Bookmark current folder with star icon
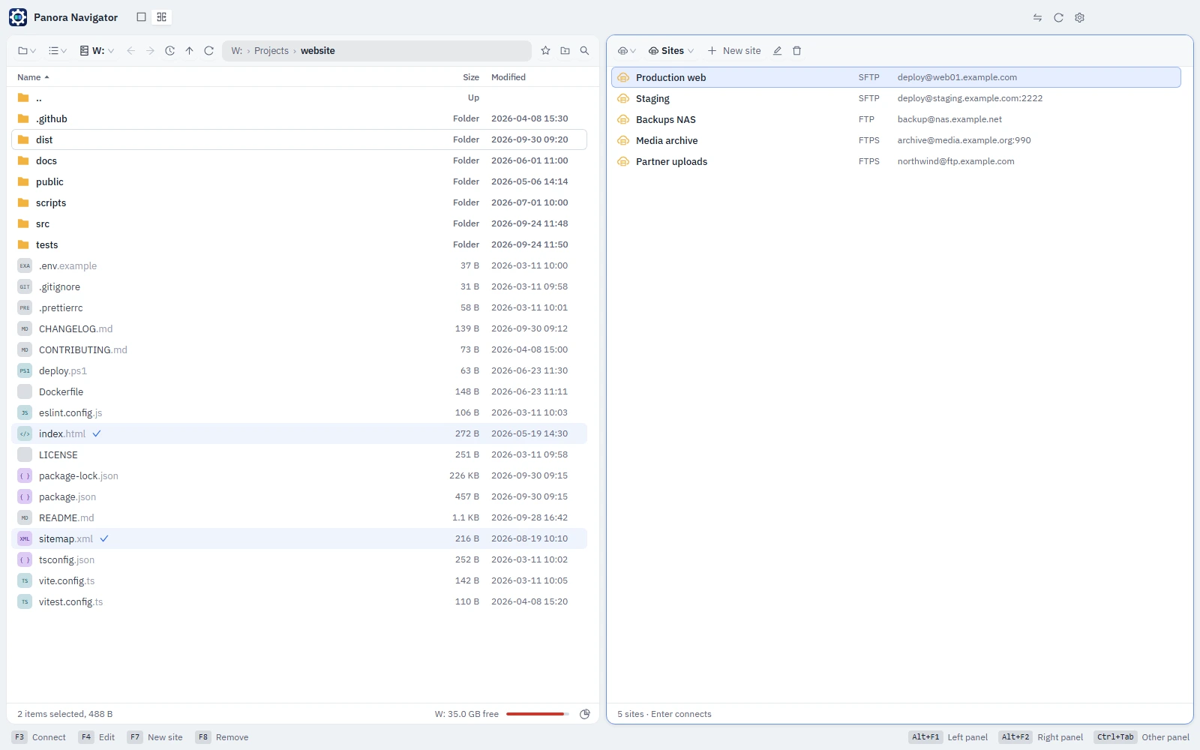This screenshot has width=1200, height=750. pyautogui.click(x=545, y=51)
